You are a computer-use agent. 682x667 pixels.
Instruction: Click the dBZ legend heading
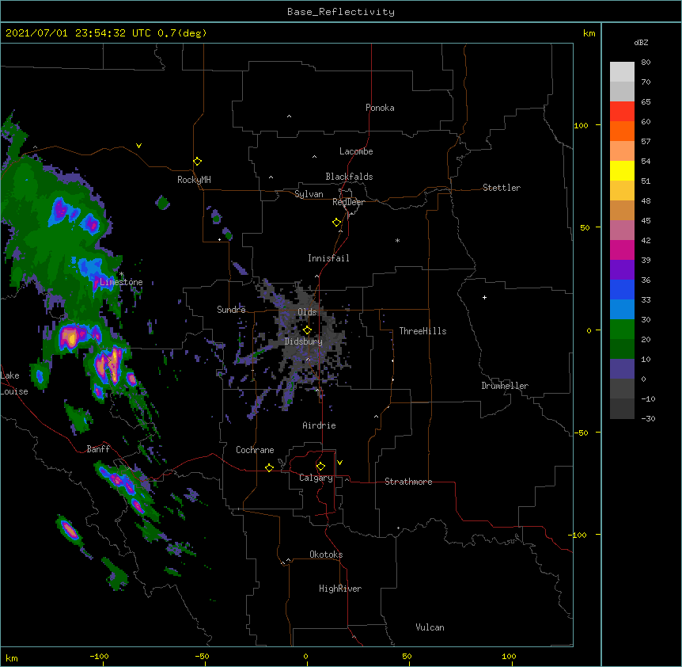point(641,42)
